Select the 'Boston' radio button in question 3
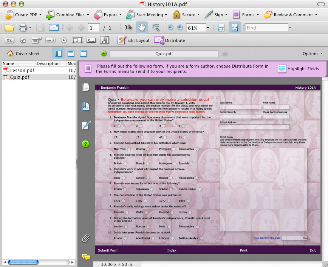The width and height of the screenshot is (328, 267). [149, 149]
